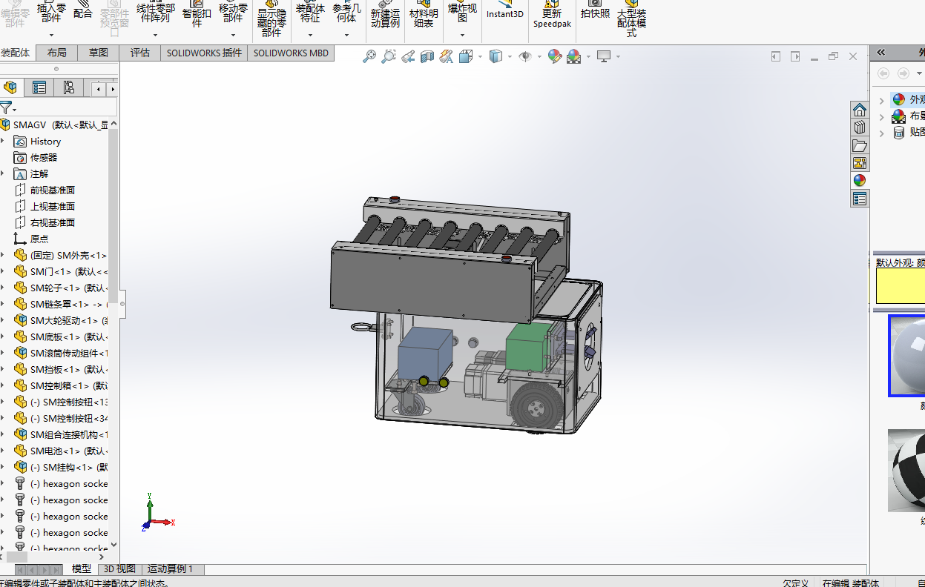Image resolution: width=925 pixels, height=587 pixels.
Task: Switch to 评估 Evaluate tab
Action: pos(140,53)
